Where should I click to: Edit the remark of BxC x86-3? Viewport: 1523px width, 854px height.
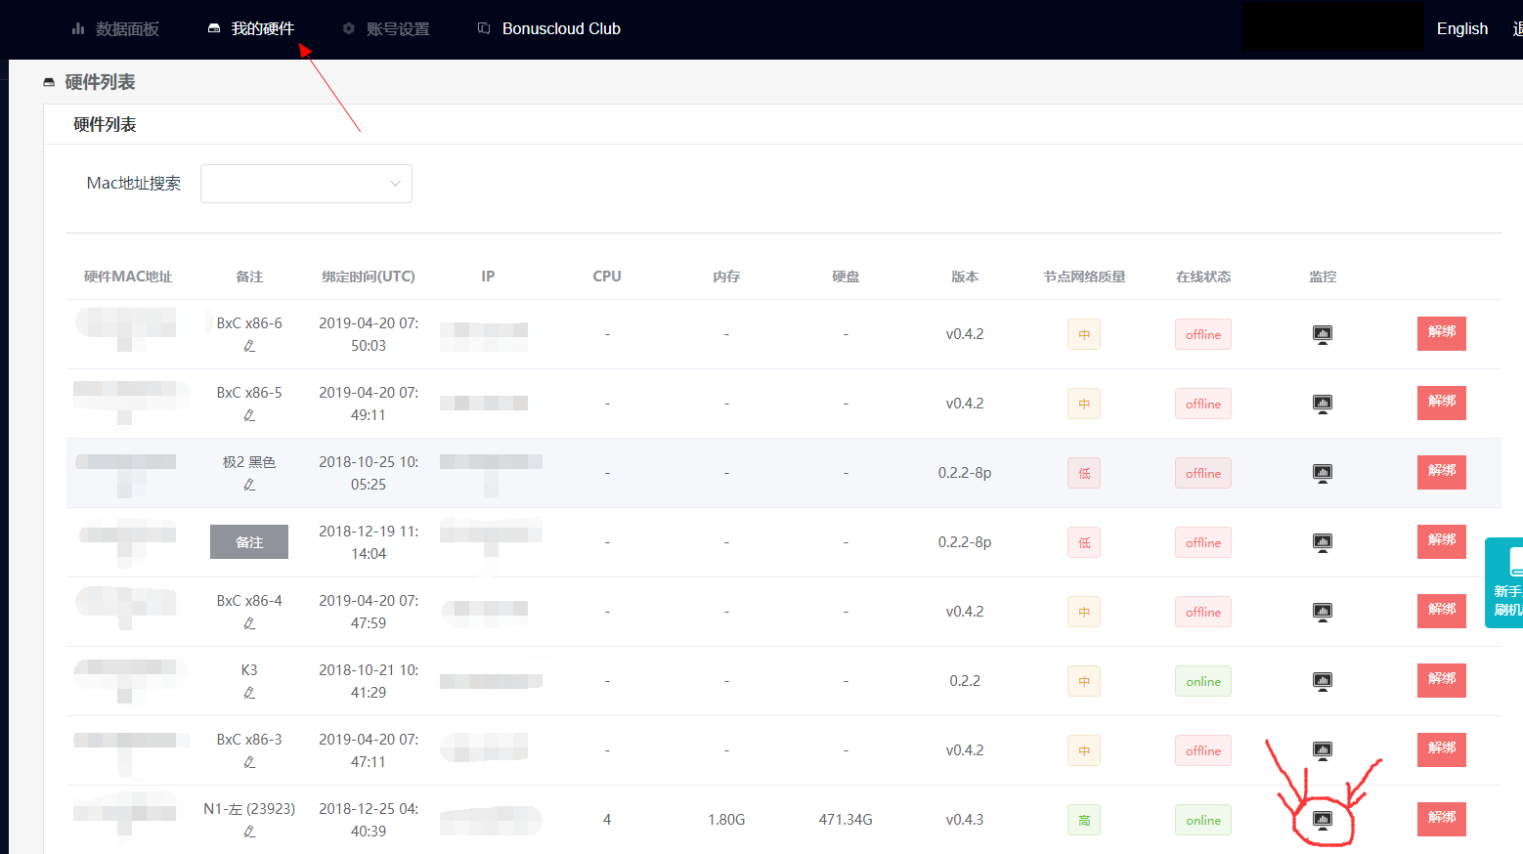click(x=249, y=762)
